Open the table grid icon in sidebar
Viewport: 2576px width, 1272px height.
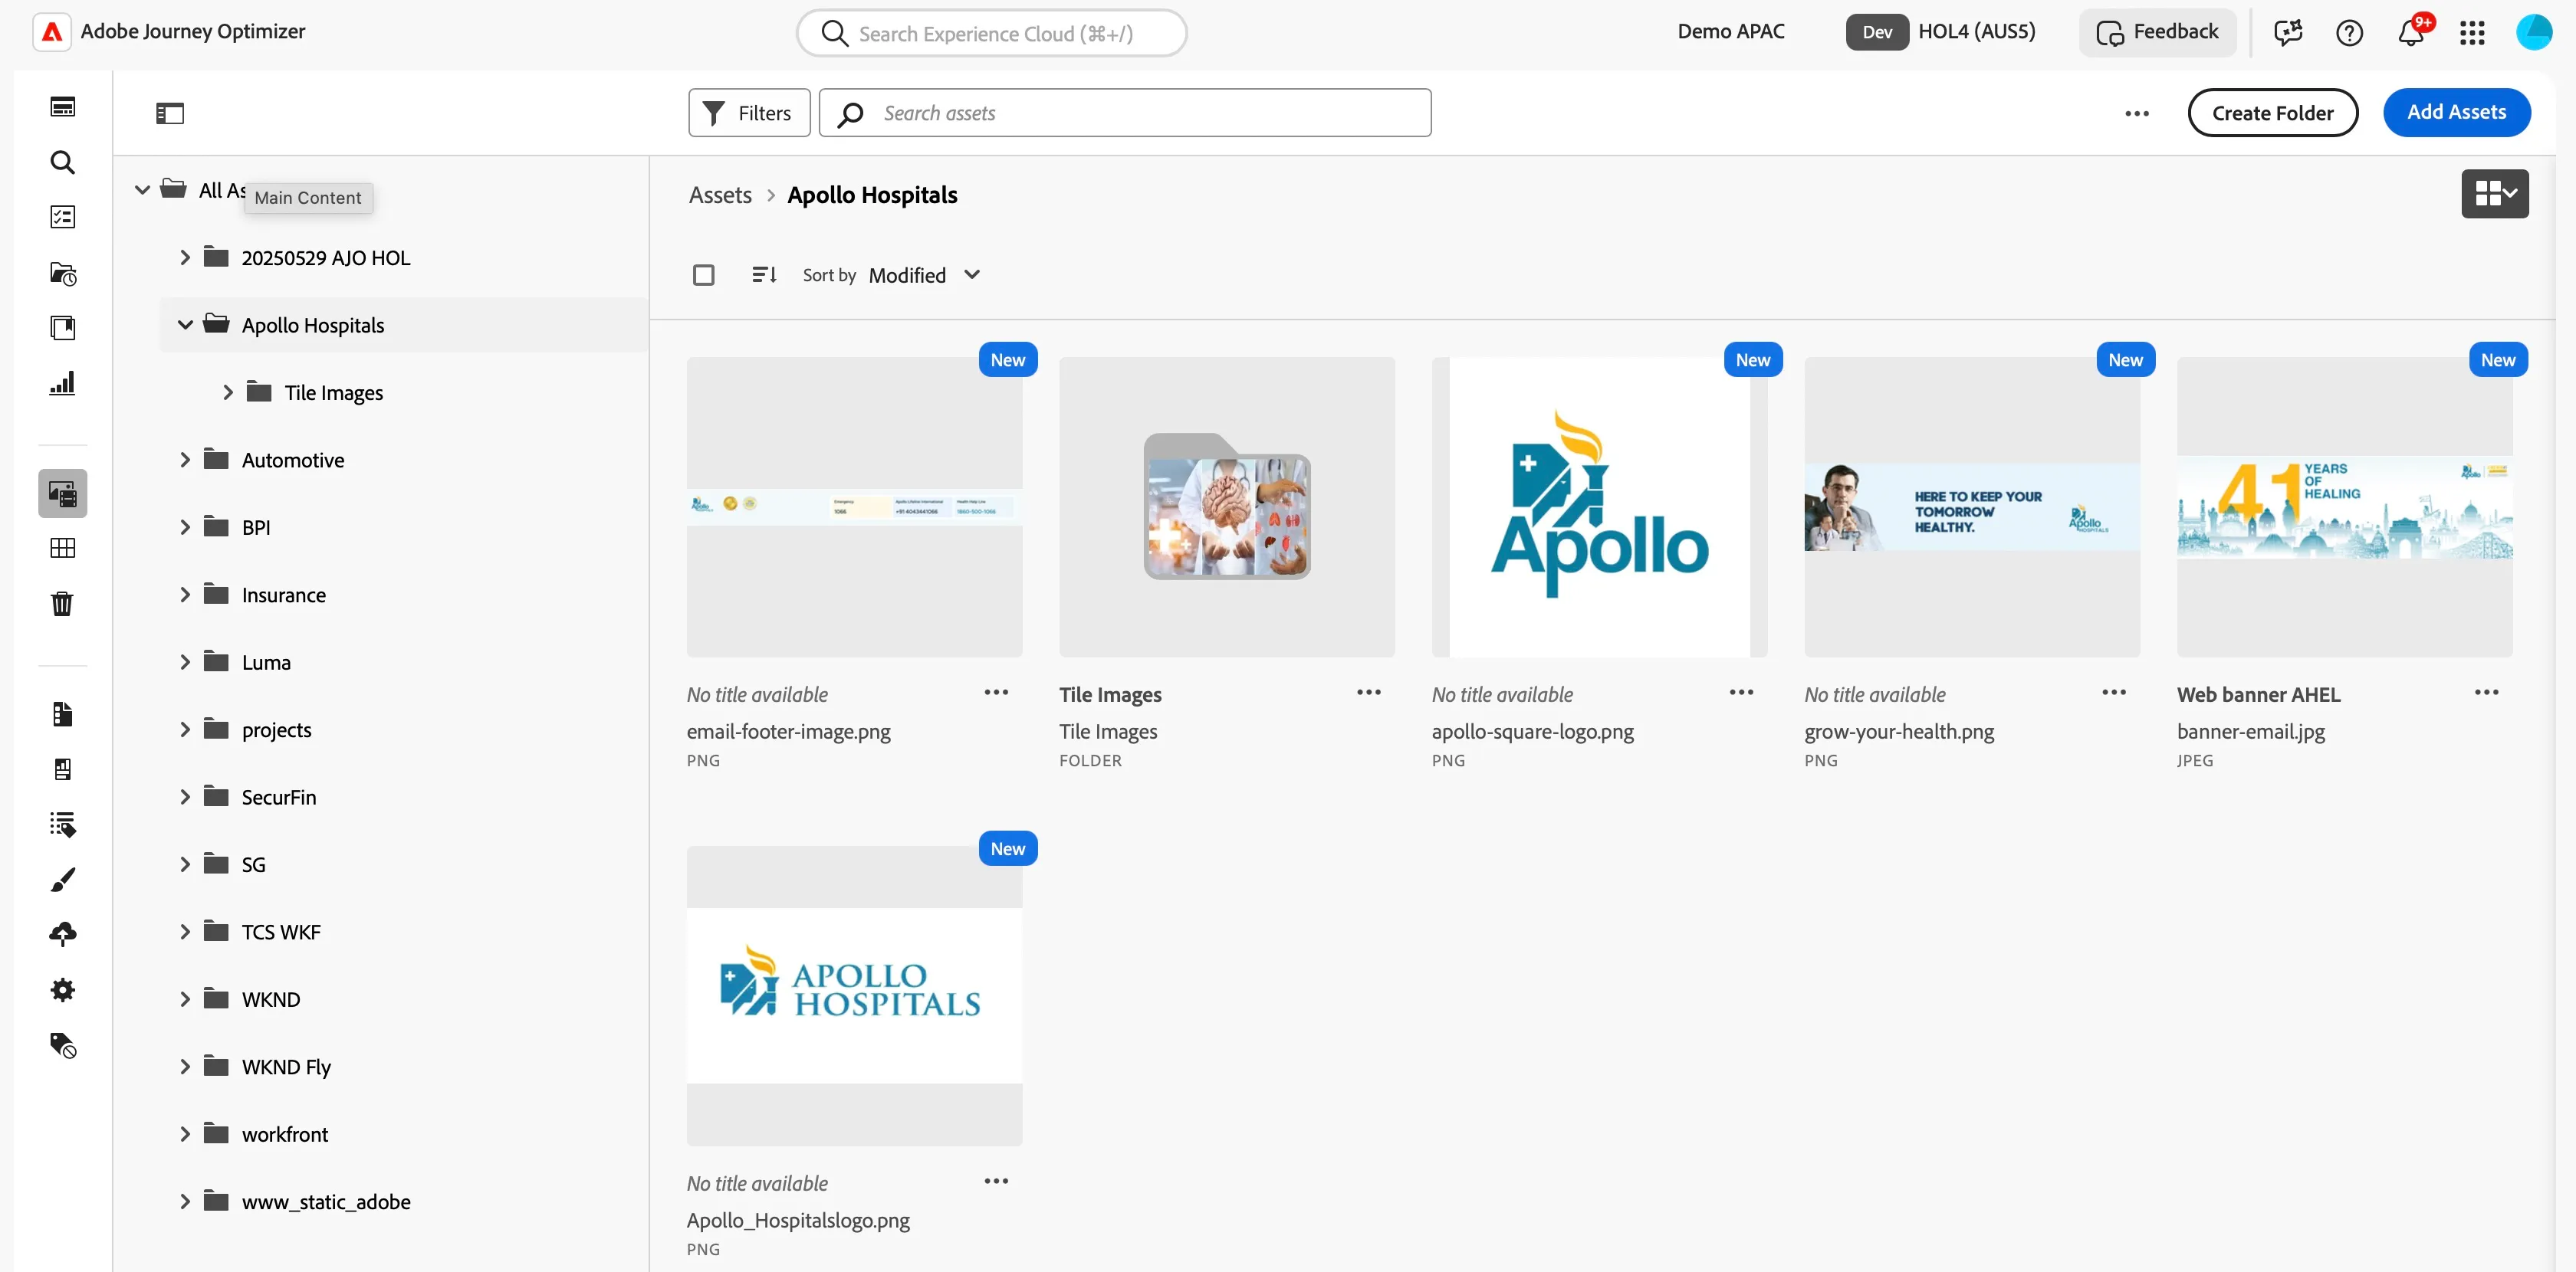[x=63, y=548]
